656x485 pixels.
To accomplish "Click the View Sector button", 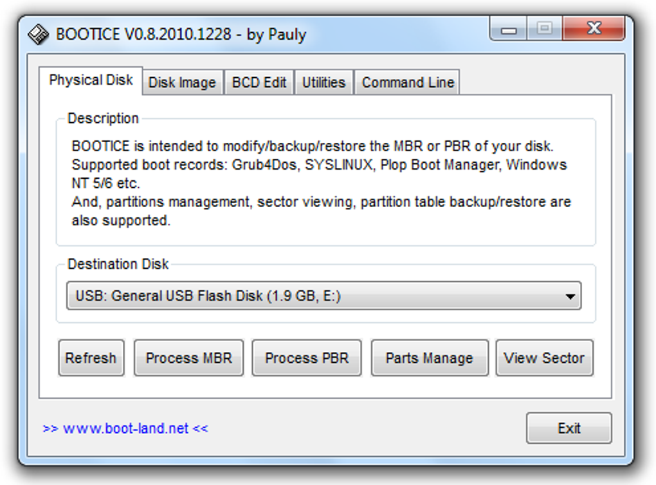I will click(x=544, y=358).
